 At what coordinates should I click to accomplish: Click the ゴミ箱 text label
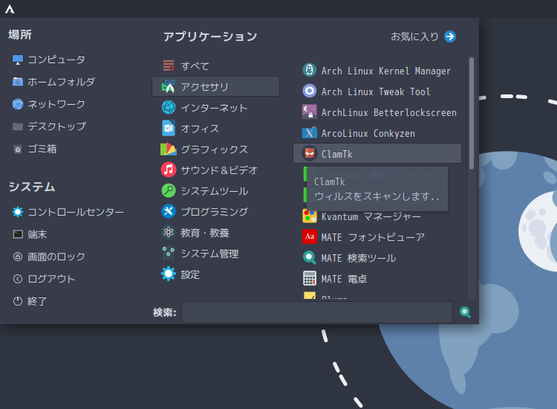coord(42,149)
